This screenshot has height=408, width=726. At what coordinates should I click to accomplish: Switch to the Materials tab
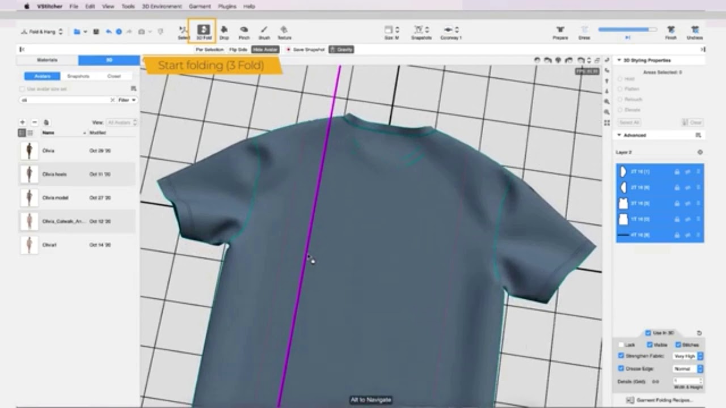47,60
